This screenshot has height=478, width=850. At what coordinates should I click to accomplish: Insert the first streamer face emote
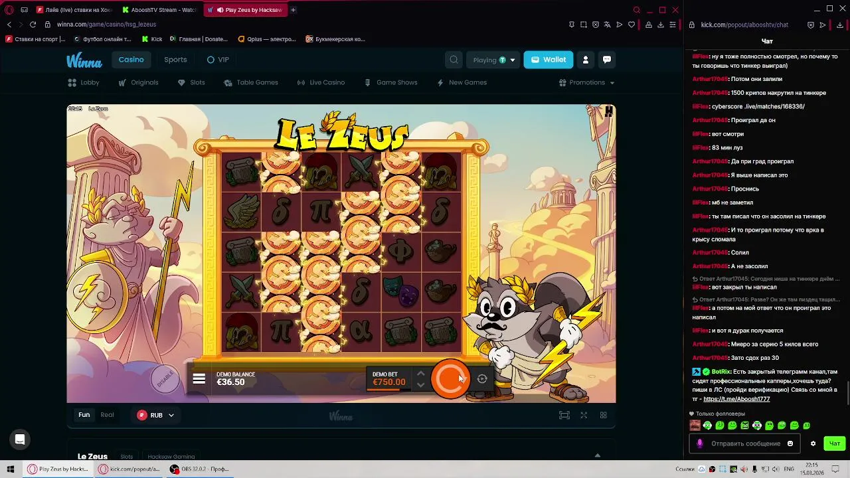pyautogui.click(x=695, y=426)
